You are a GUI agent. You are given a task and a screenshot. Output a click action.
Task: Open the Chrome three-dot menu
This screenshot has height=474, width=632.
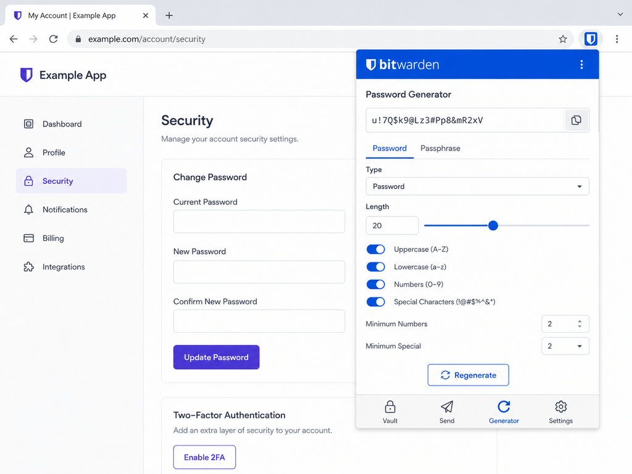tap(617, 39)
